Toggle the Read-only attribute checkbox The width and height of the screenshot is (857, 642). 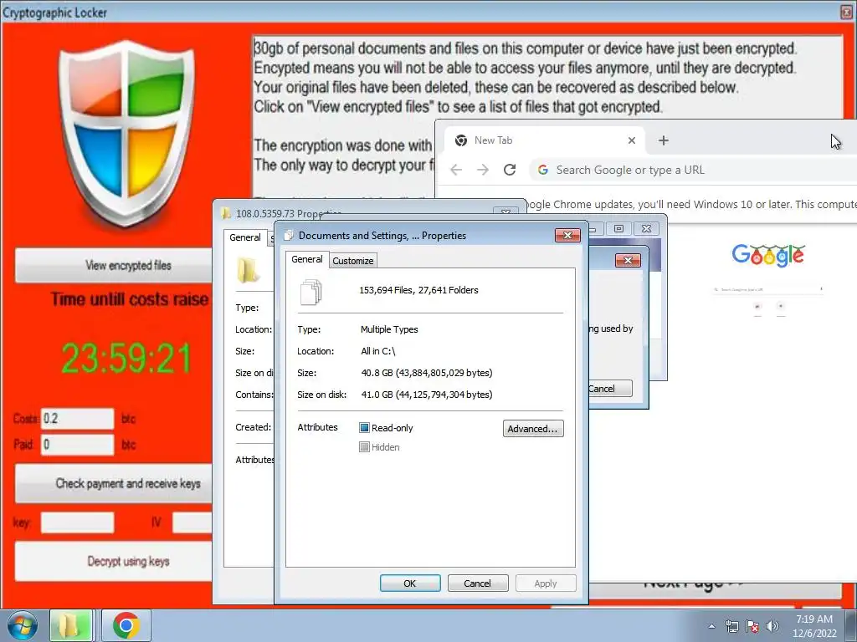point(364,428)
